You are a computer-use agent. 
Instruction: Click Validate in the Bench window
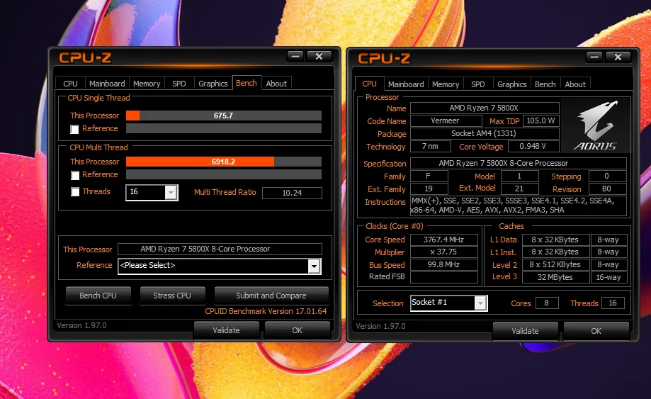[x=226, y=330]
